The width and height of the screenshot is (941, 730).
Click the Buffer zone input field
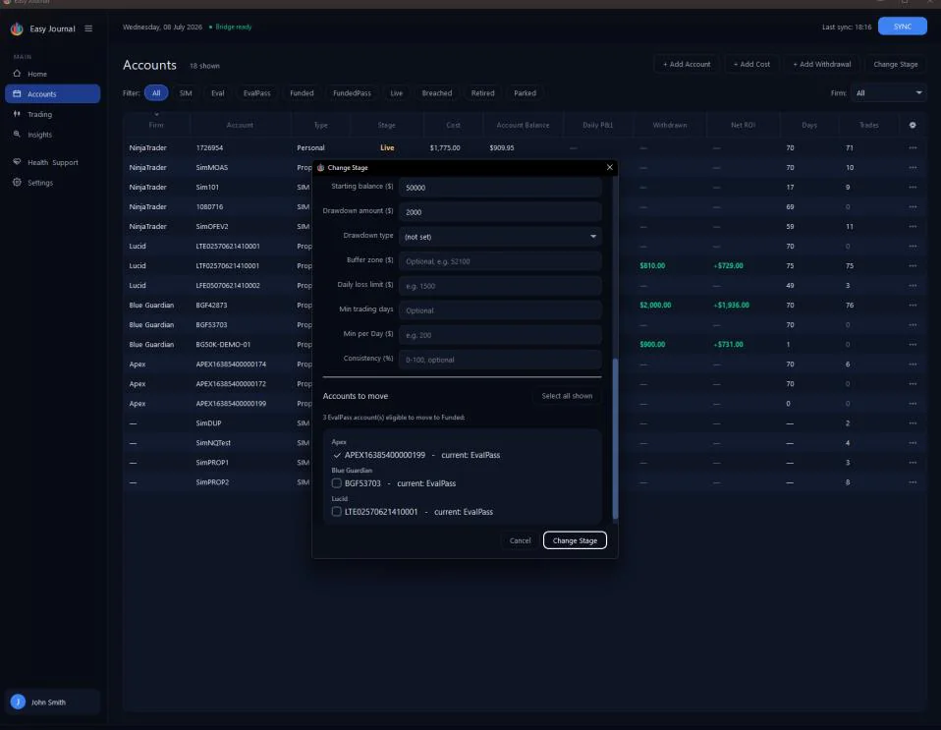[x=500, y=261]
